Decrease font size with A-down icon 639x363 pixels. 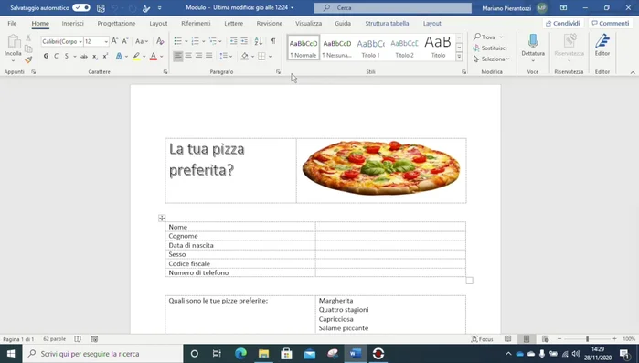pos(125,41)
